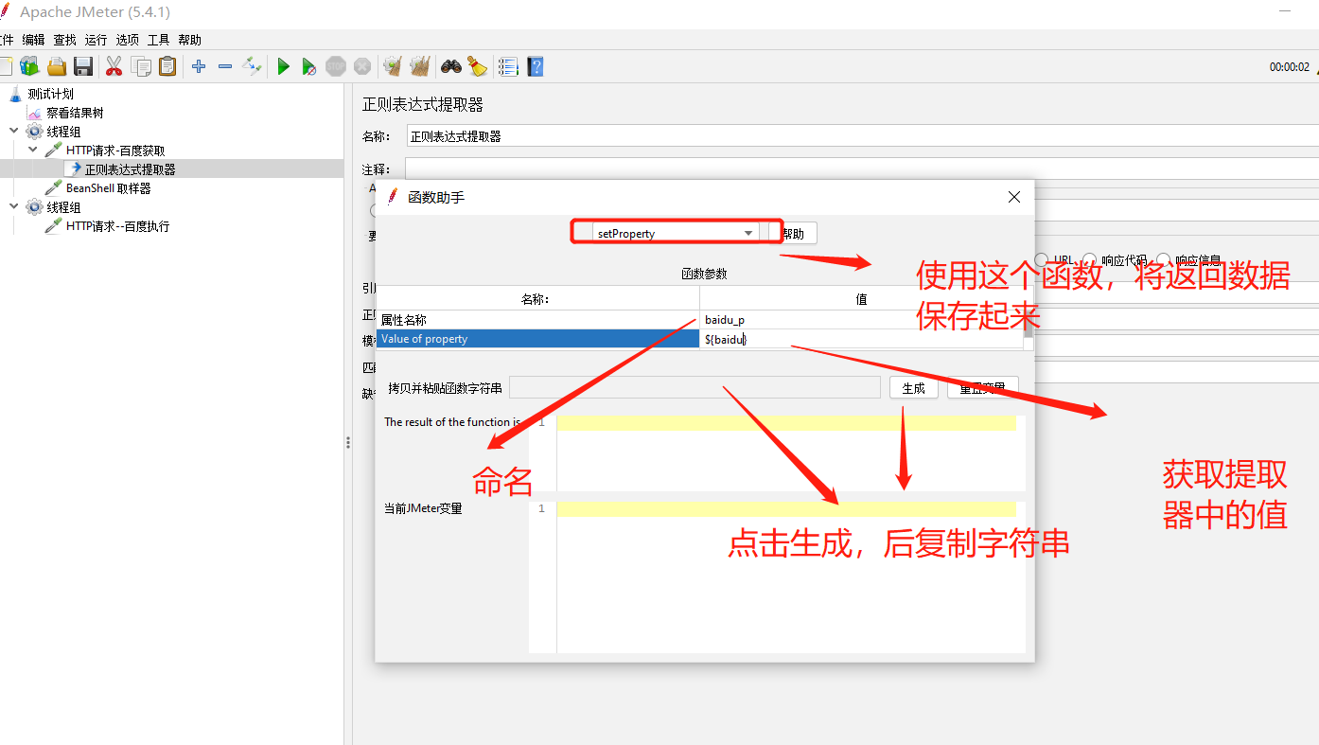Click the 察看结果树 chart icon
The height and width of the screenshot is (745, 1319).
click(35, 113)
